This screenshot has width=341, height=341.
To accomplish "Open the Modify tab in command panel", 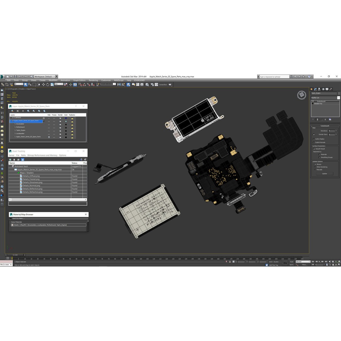I will (x=315, y=89).
